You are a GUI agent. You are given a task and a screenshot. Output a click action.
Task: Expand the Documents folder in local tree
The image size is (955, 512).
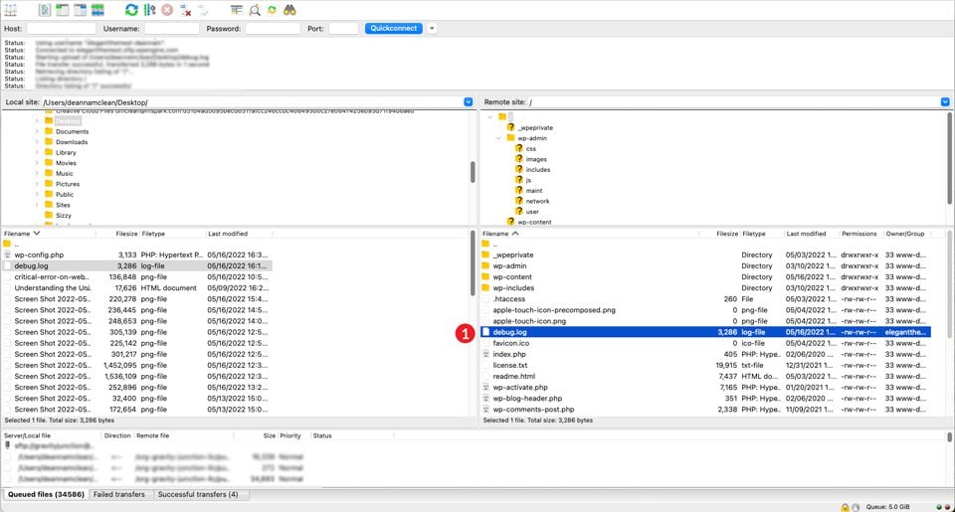(x=37, y=131)
